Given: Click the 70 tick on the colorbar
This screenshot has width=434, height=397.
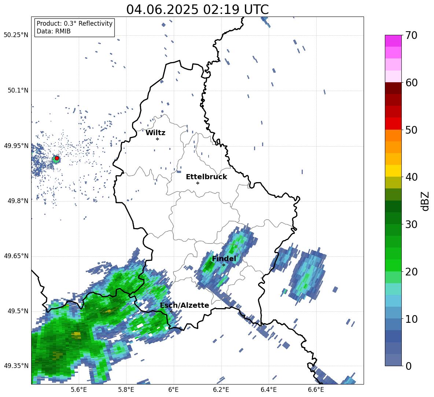Looking at the screenshot, I should (x=411, y=35).
